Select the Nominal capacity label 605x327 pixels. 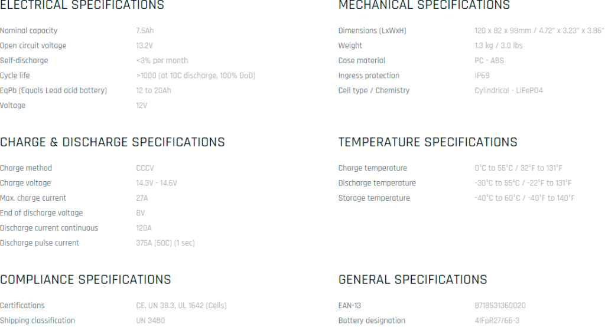(29, 31)
